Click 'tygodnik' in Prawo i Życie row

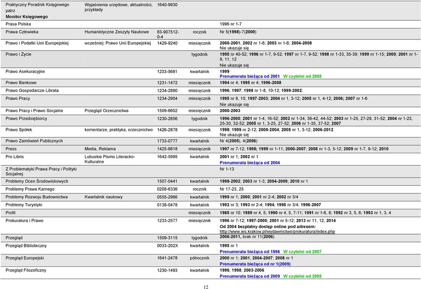[x=200, y=54]
